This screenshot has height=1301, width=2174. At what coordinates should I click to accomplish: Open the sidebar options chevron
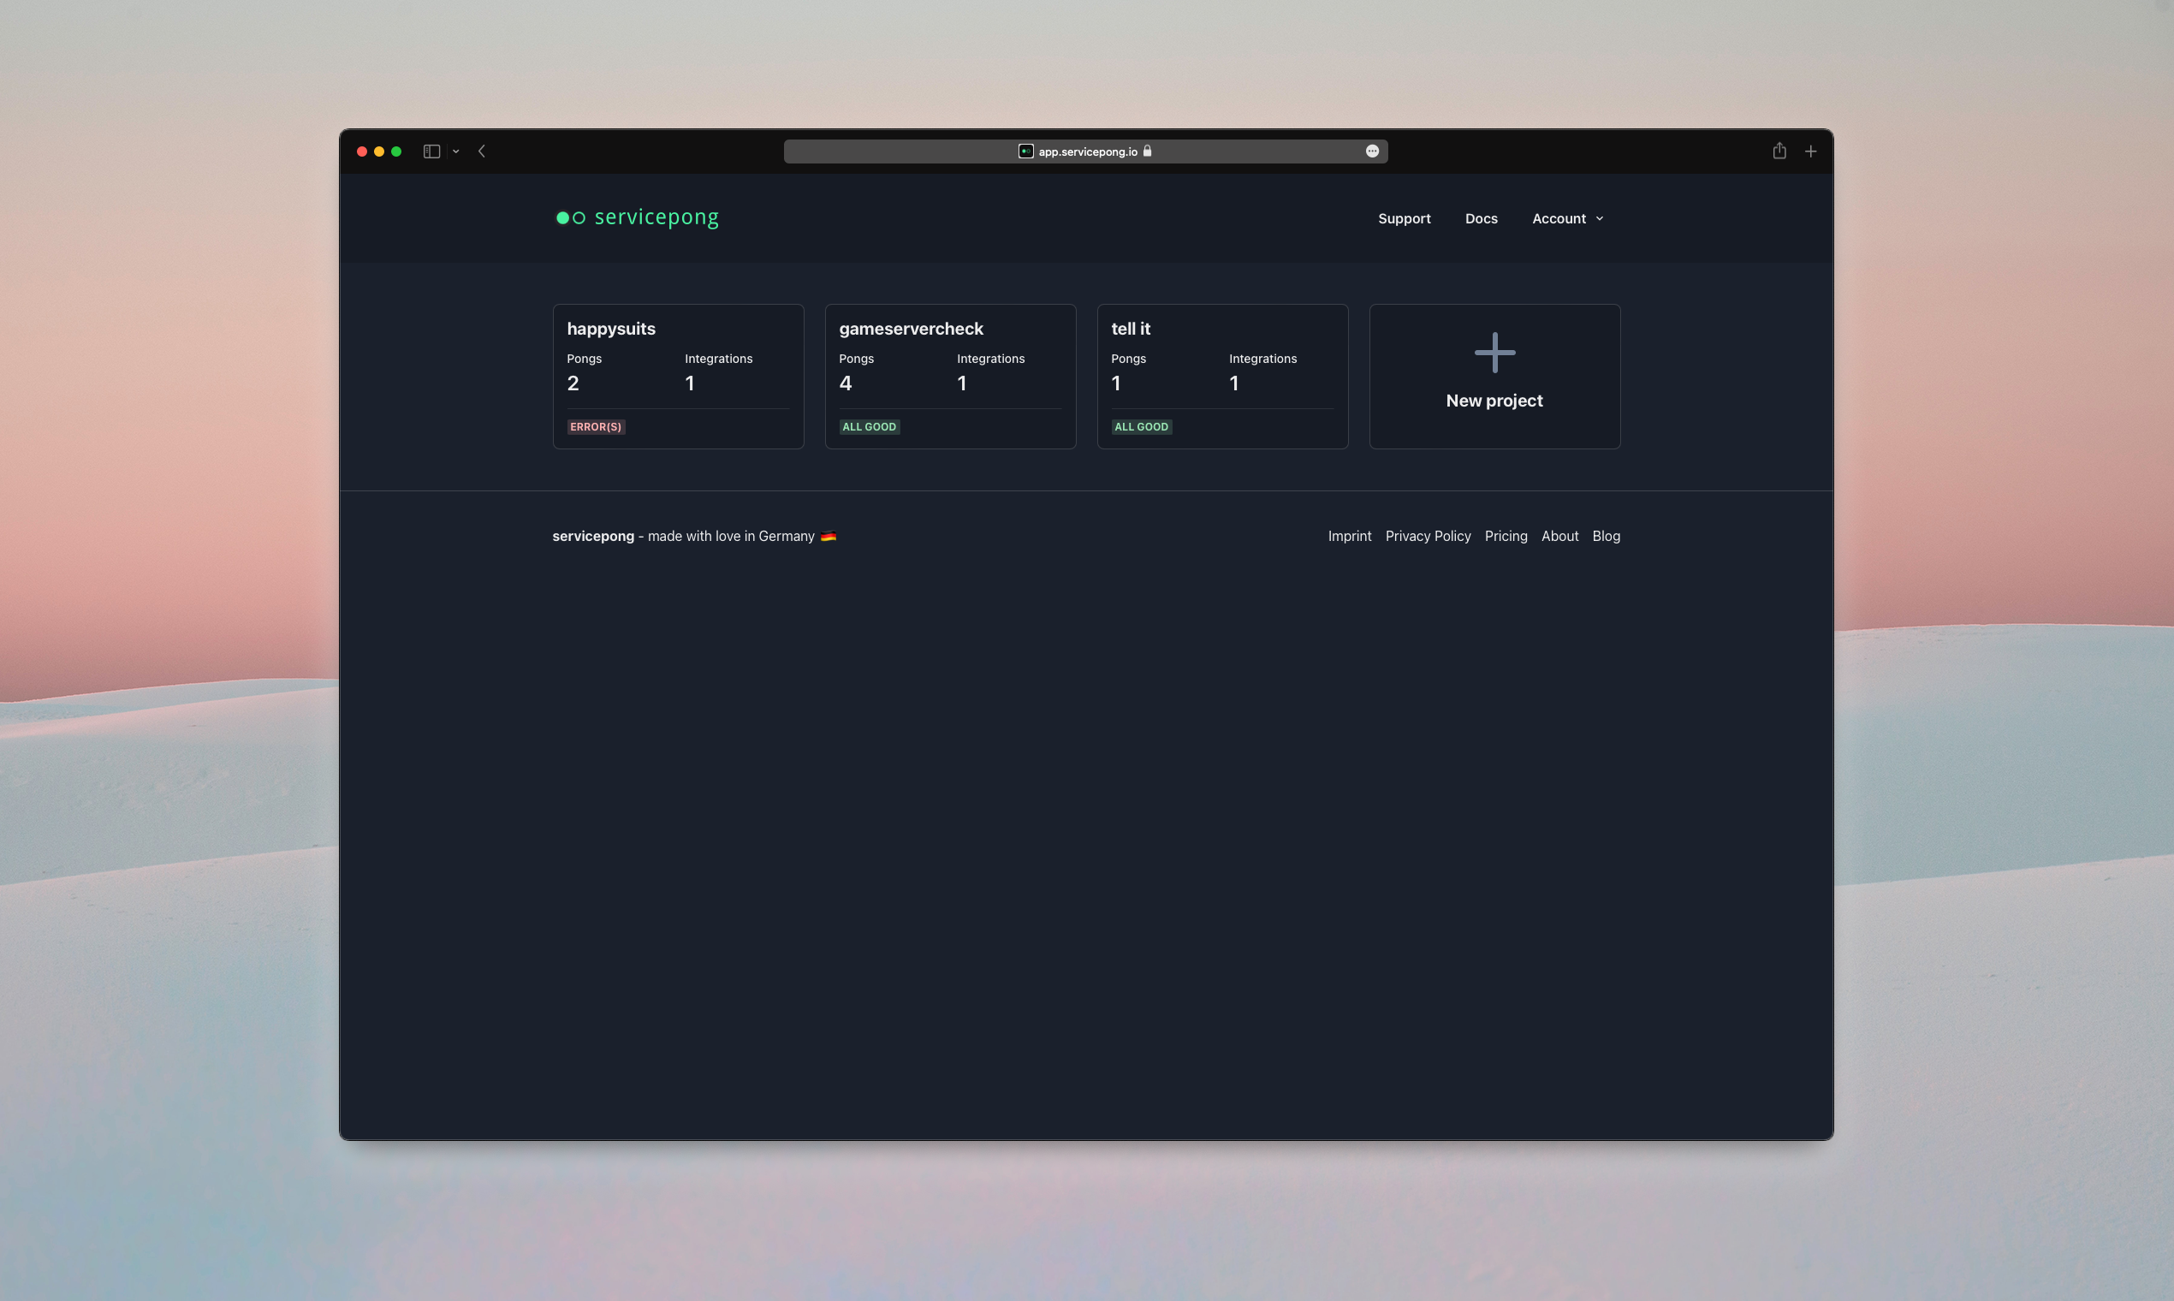click(456, 151)
